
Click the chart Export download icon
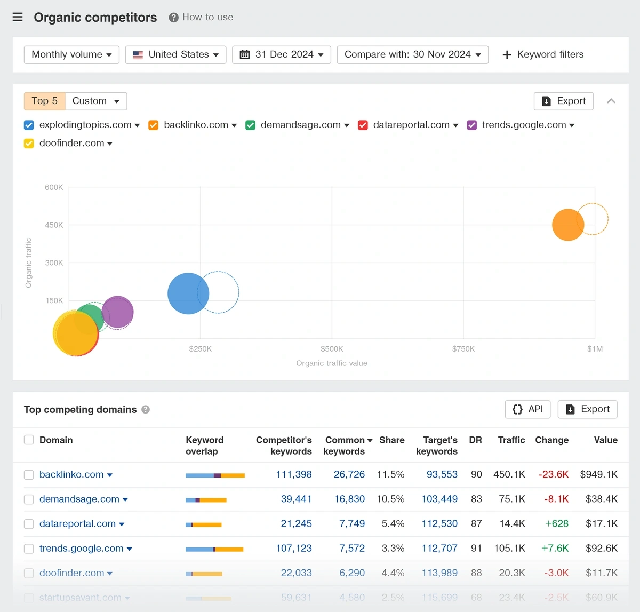[546, 101]
